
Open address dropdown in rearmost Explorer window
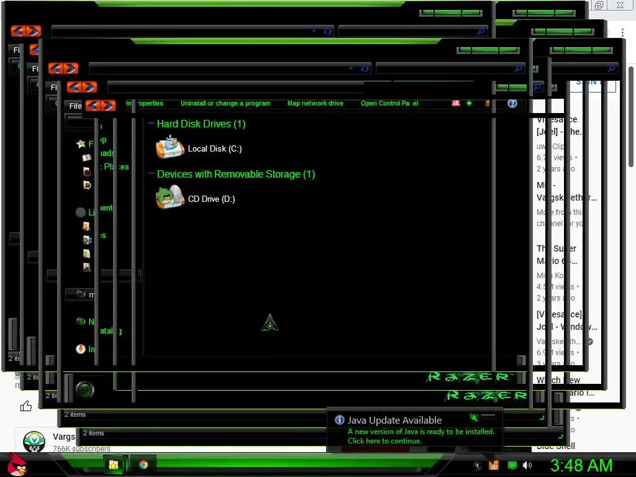314,31
